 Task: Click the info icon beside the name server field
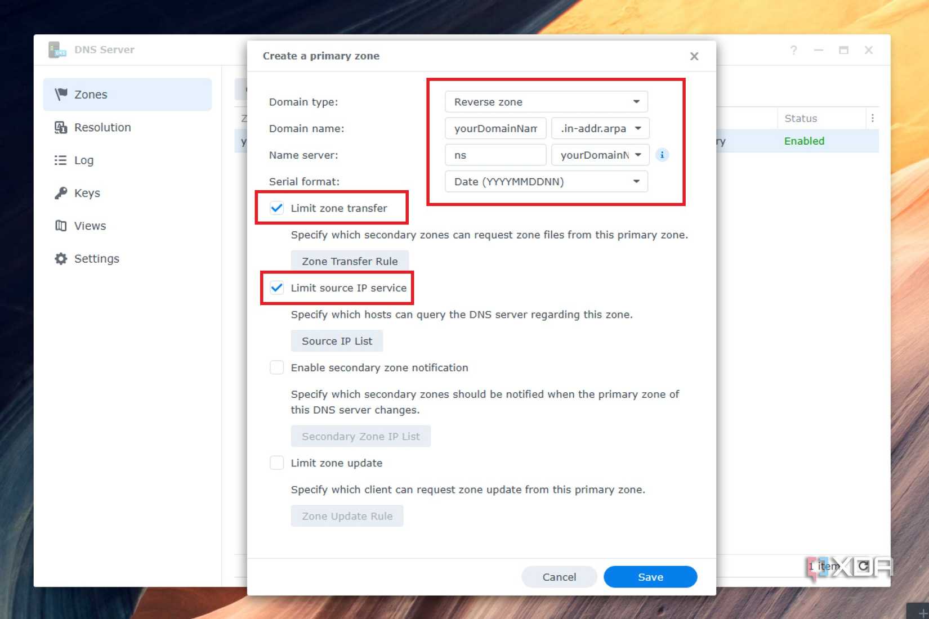[x=662, y=155]
